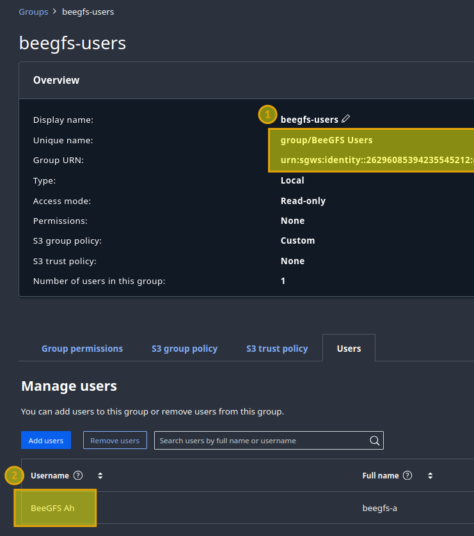
Task: Click the Full name column header
Action: point(381,475)
